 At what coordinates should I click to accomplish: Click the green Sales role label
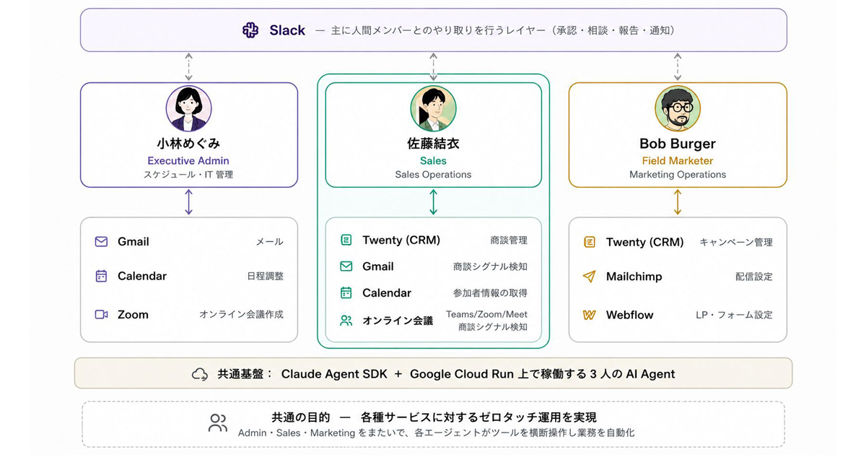pyautogui.click(x=433, y=161)
